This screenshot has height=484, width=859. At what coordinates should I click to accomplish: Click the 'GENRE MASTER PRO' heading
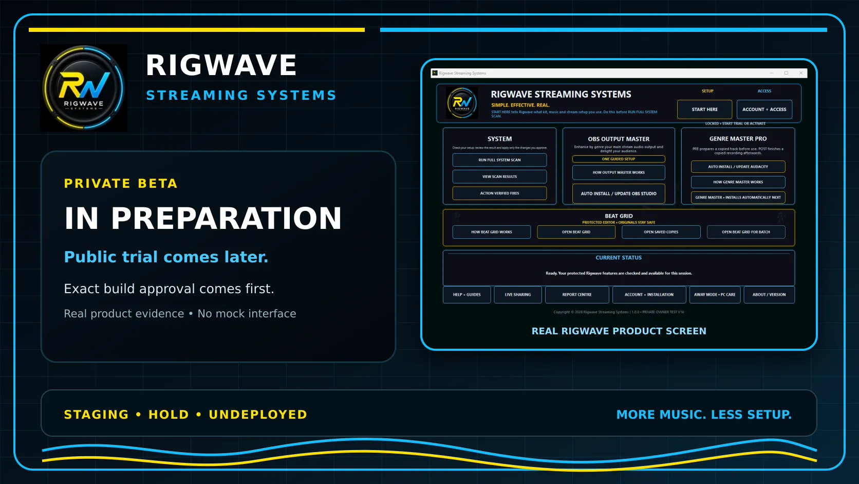tap(738, 139)
